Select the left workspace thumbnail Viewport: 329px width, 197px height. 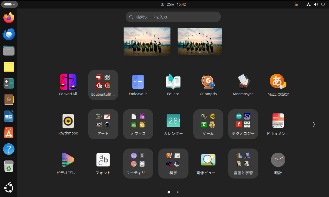tap(147, 42)
